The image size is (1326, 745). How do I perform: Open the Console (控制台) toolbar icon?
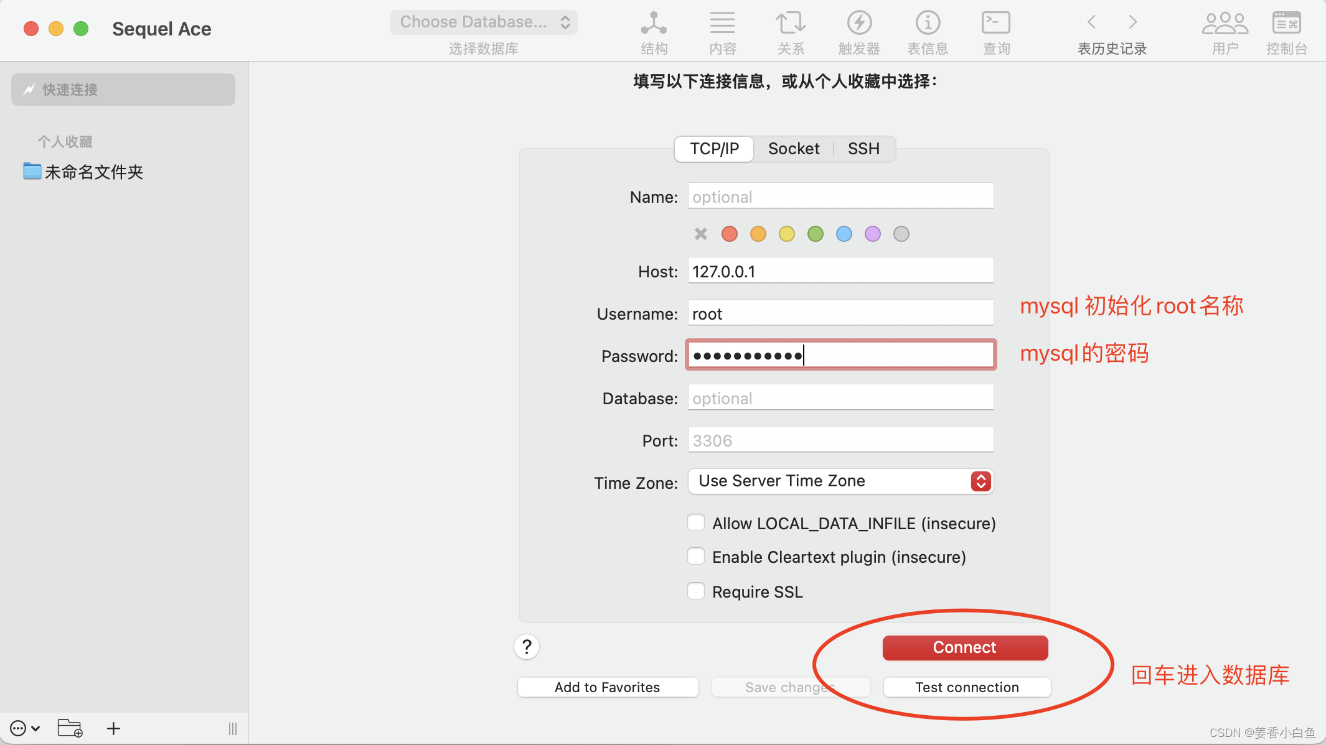coord(1286,24)
